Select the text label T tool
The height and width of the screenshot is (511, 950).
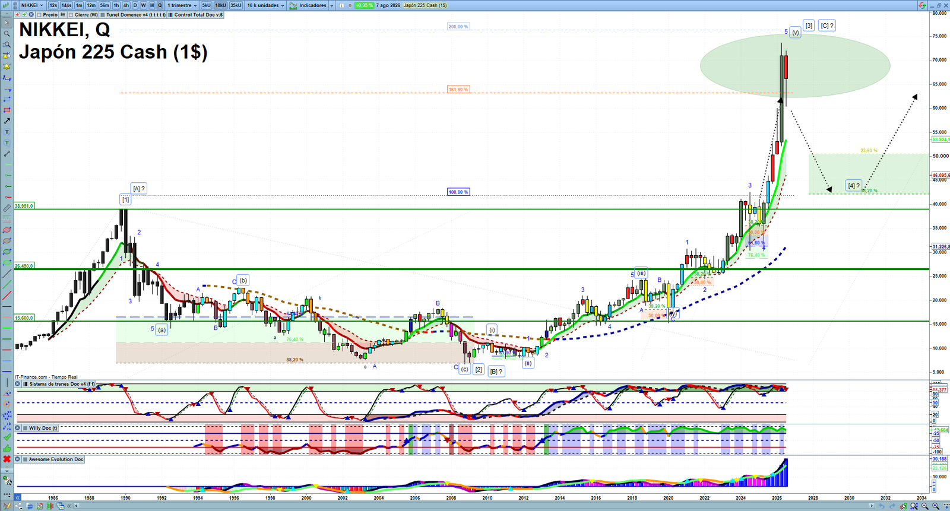7,132
